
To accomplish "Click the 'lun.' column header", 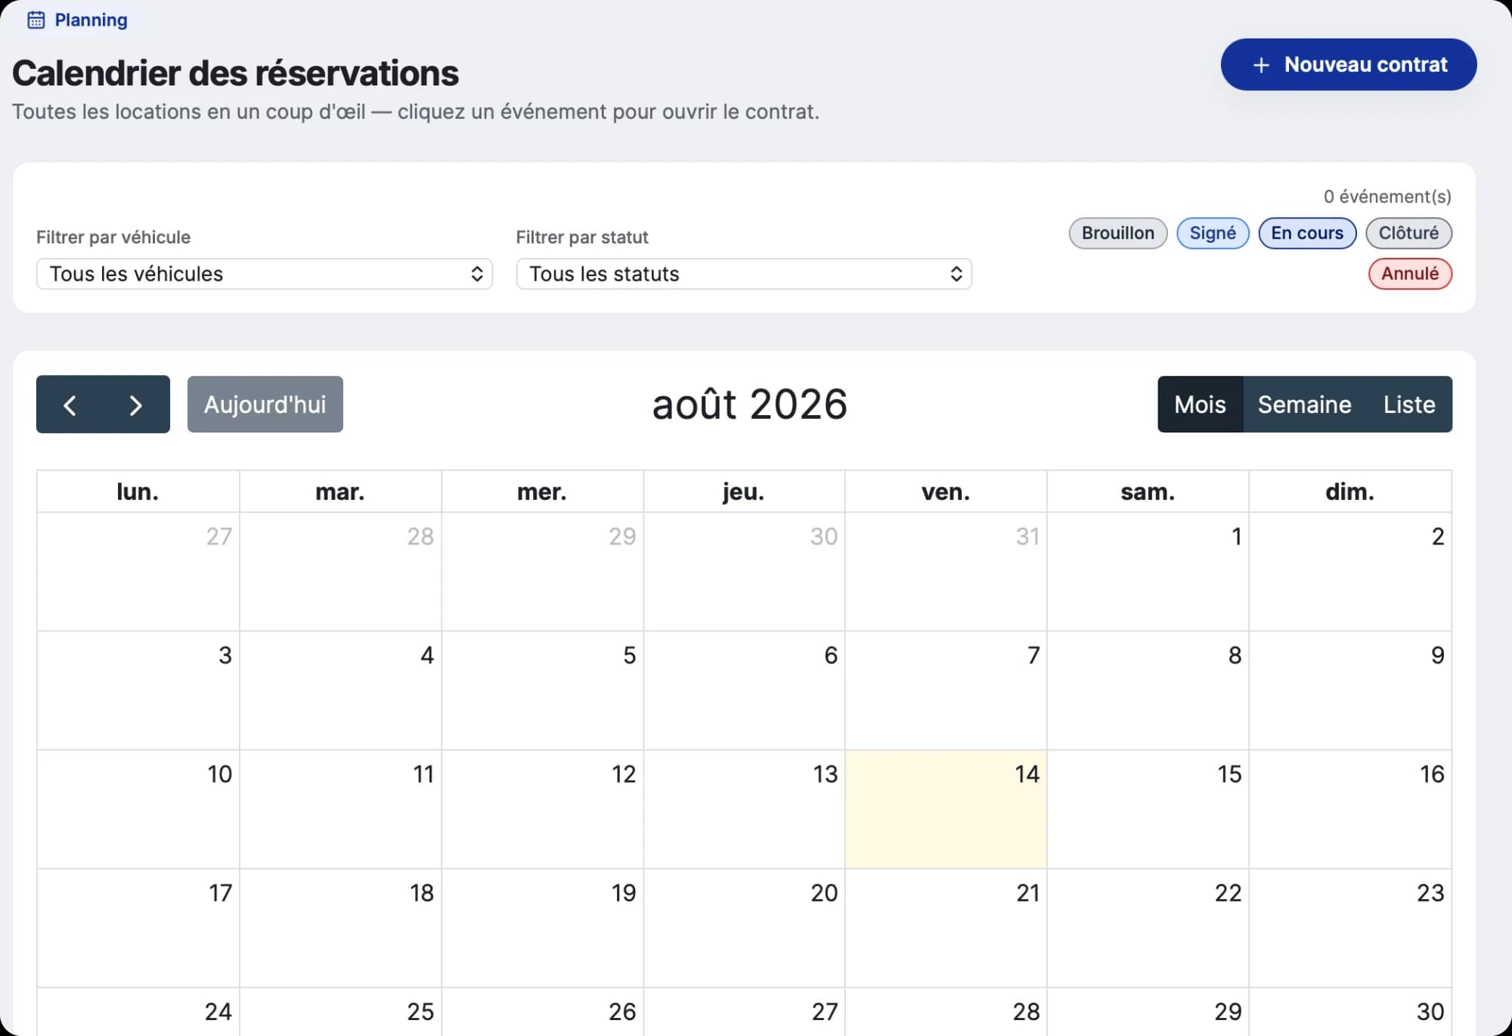I will click(138, 492).
